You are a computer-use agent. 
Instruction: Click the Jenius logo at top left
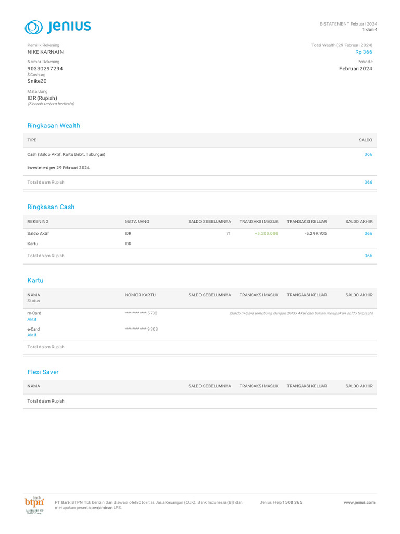point(58,27)
